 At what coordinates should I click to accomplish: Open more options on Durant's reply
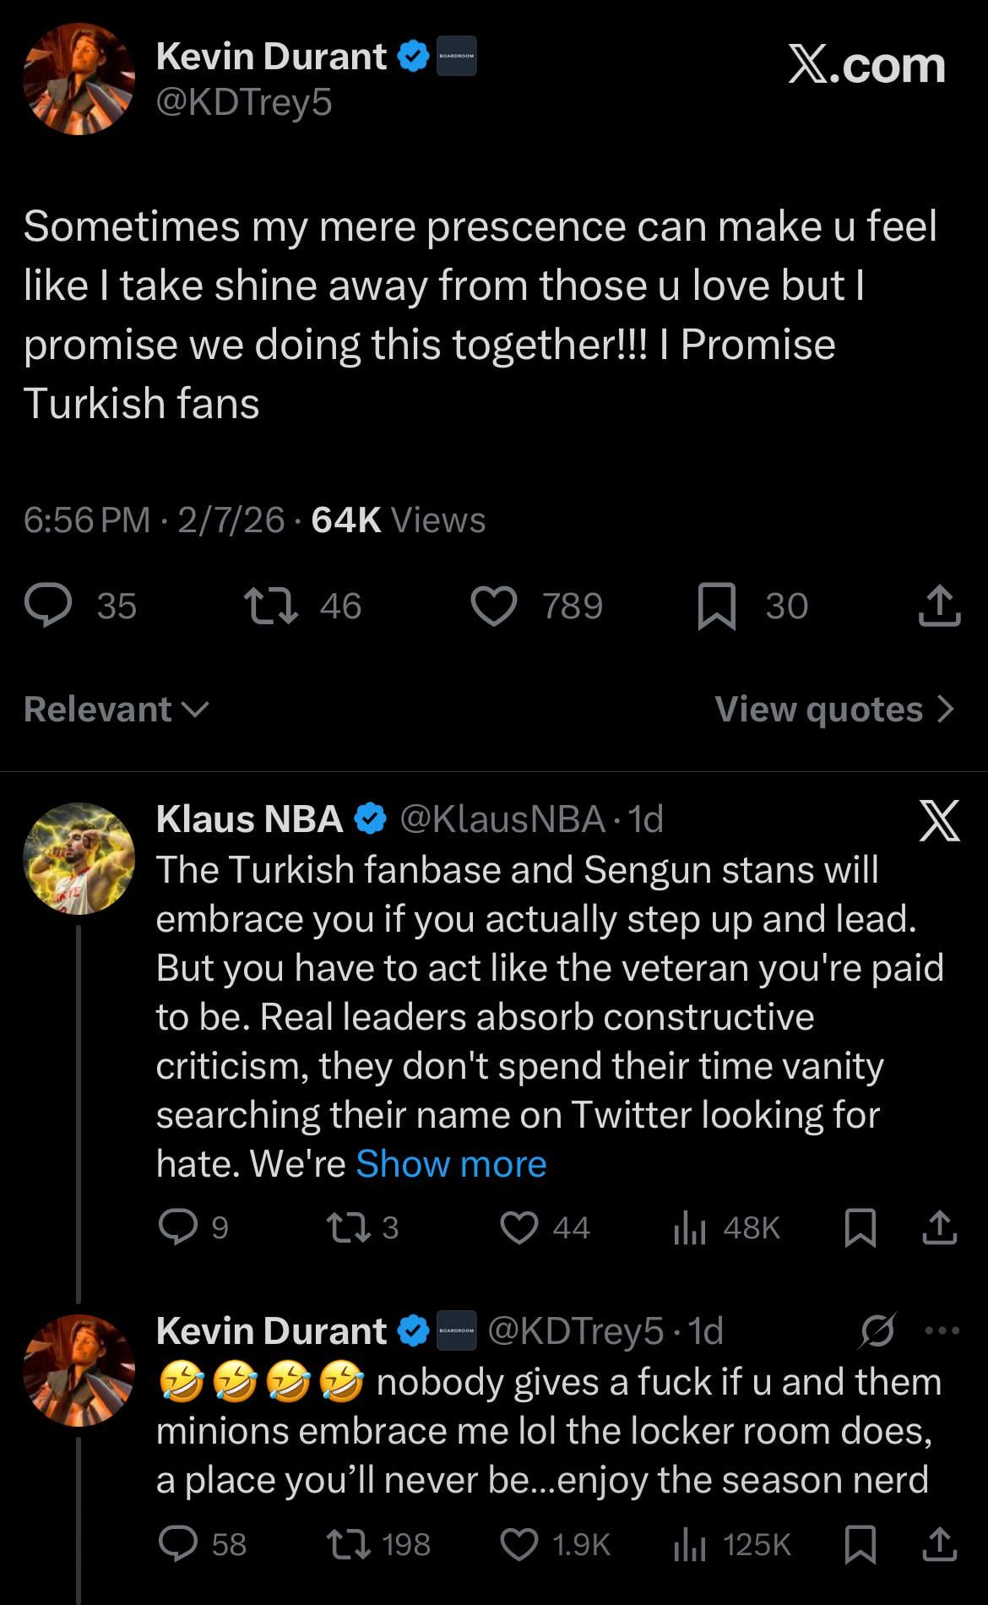coord(942,1330)
